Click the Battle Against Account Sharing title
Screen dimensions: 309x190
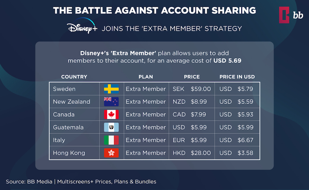pos(154,11)
